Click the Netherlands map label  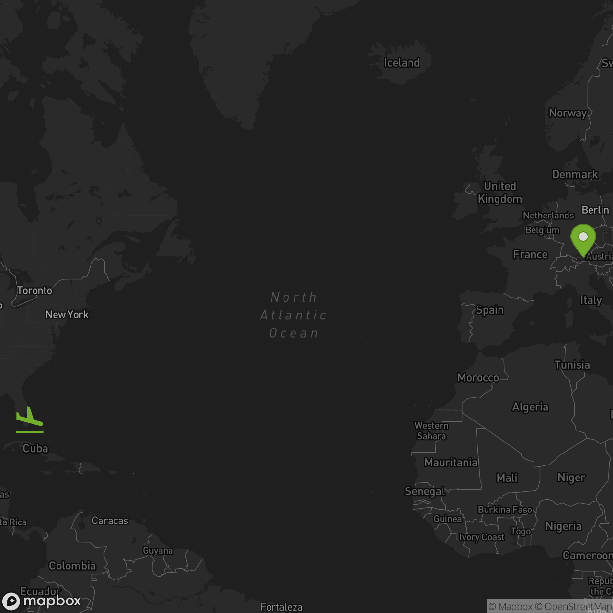548,216
